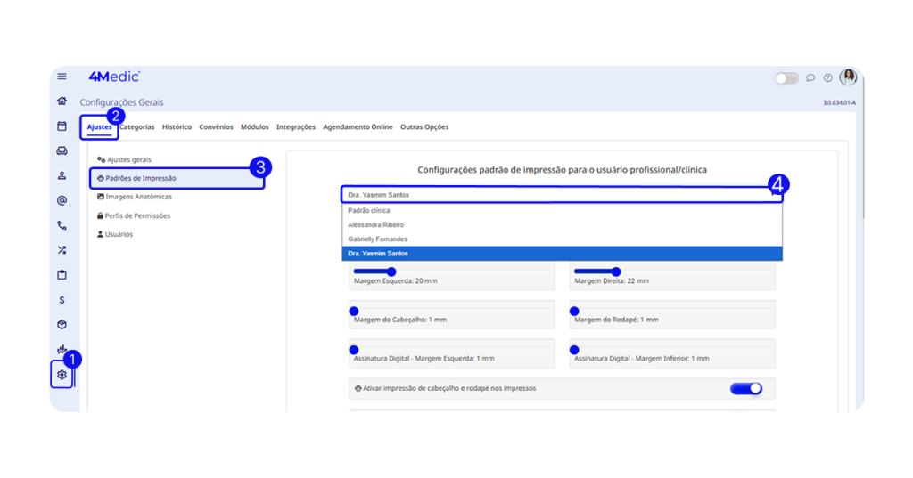Open the settings gear in sidebar
The height and width of the screenshot is (478, 913).
(62, 375)
